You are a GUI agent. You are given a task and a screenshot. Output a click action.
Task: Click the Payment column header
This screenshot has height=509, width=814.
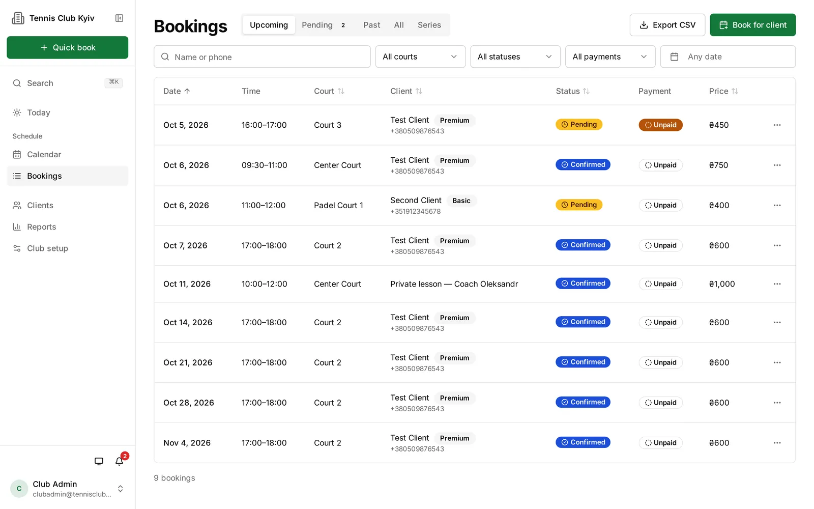(x=654, y=92)
